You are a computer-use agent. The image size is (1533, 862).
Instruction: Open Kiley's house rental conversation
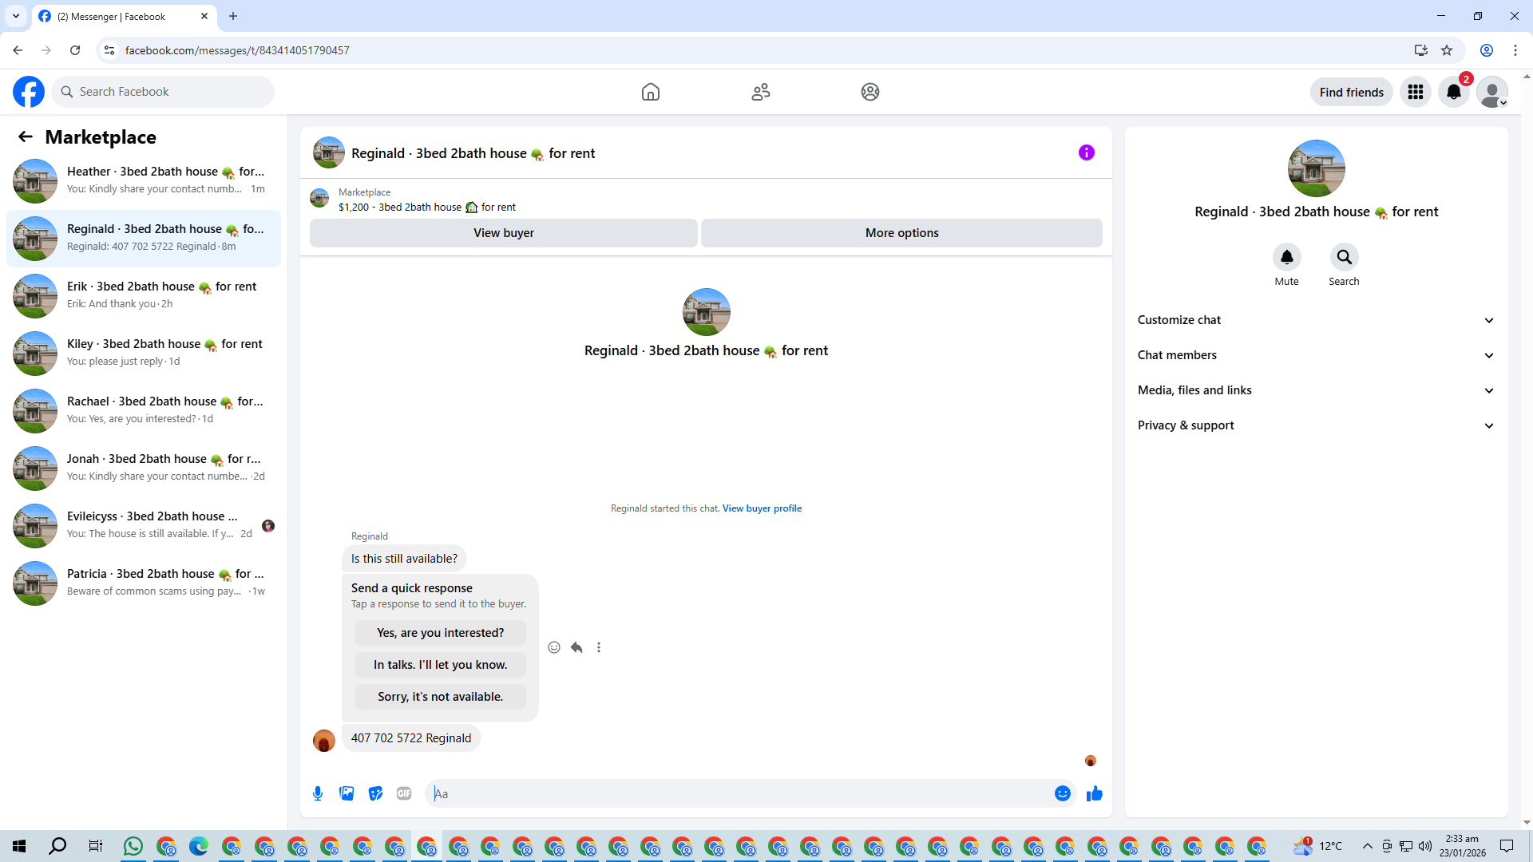(x=144, y=354)
